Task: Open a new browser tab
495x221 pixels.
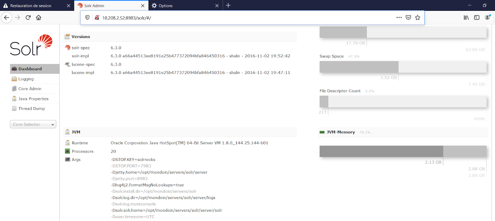Action: tap(228, 6)
